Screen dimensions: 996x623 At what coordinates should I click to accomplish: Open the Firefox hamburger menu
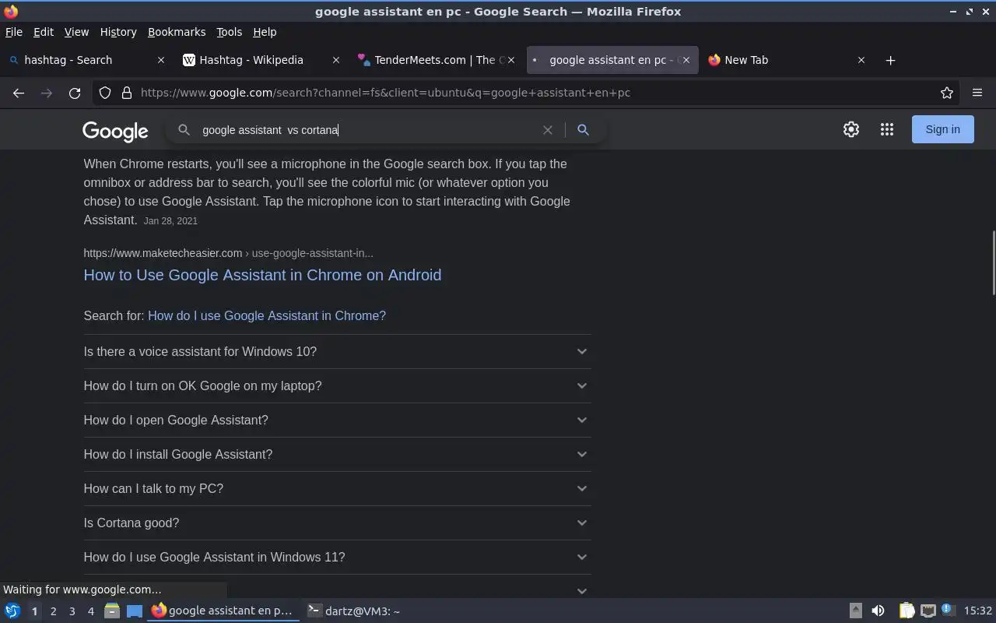977,93
